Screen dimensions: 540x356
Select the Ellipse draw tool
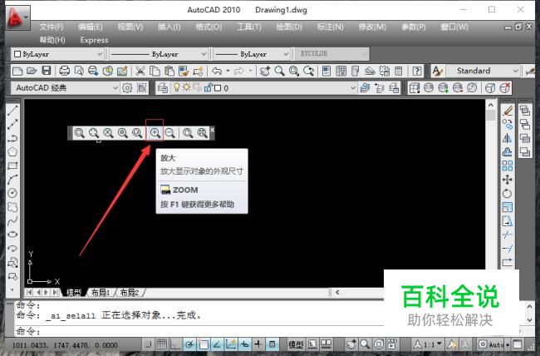click(12, 235)
